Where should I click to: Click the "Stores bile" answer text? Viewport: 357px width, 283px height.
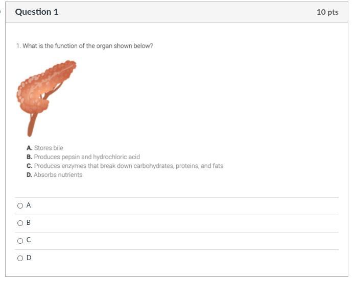(x=49, y=148)
